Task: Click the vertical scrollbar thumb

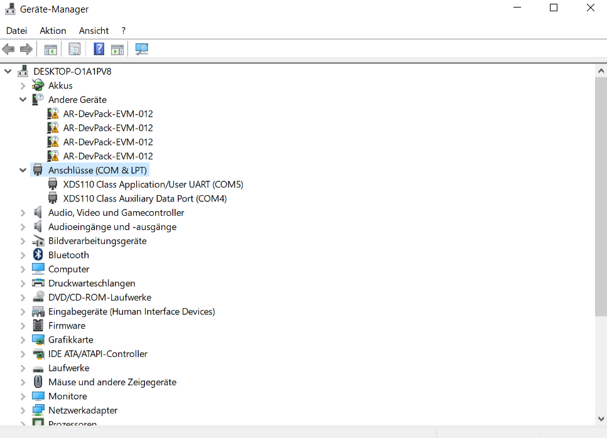Action: tap(601, 197)
